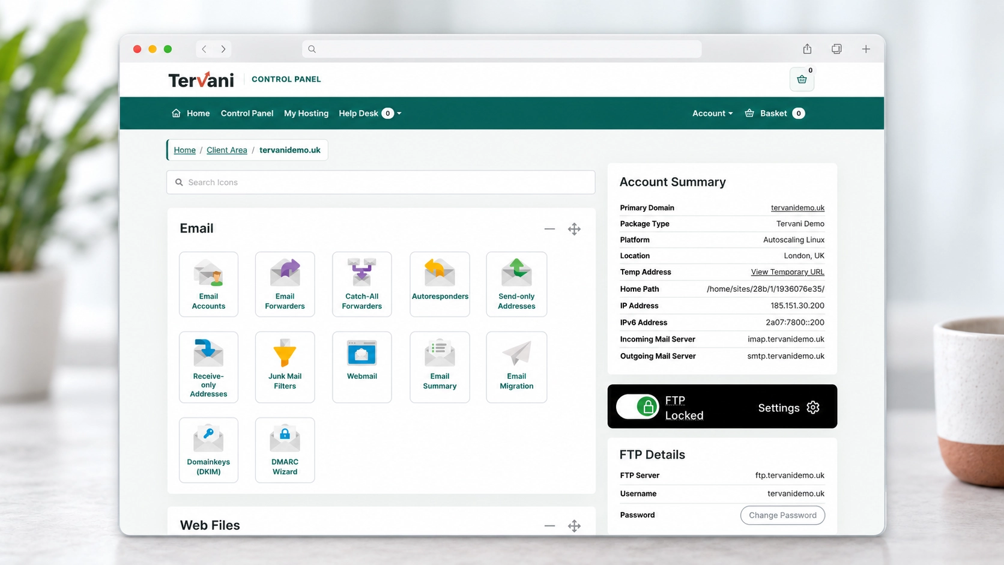Click the Client Area breadcrumb link
This screenshot has height=565, width=1004.
pos(226,150)
